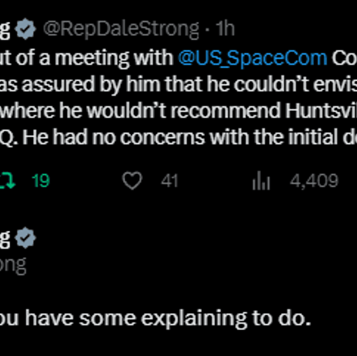The image size is (357, 356).
Task: Open view analytics via bar chart icon
Action: click(x=261, y=181)
